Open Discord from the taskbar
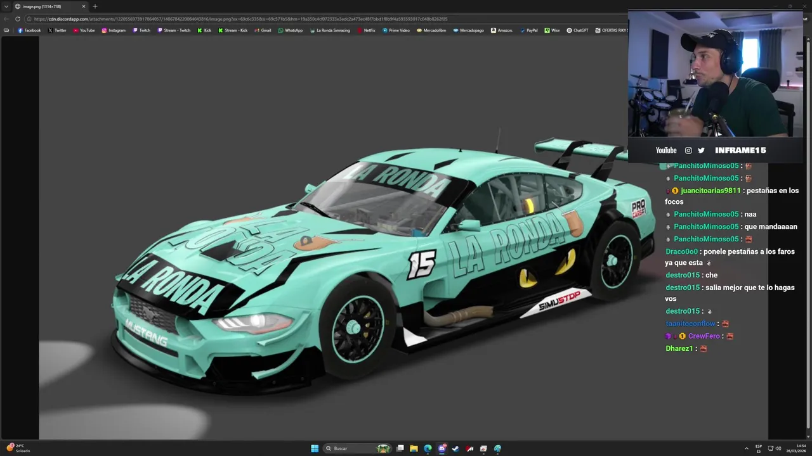 tap(442, 448)
